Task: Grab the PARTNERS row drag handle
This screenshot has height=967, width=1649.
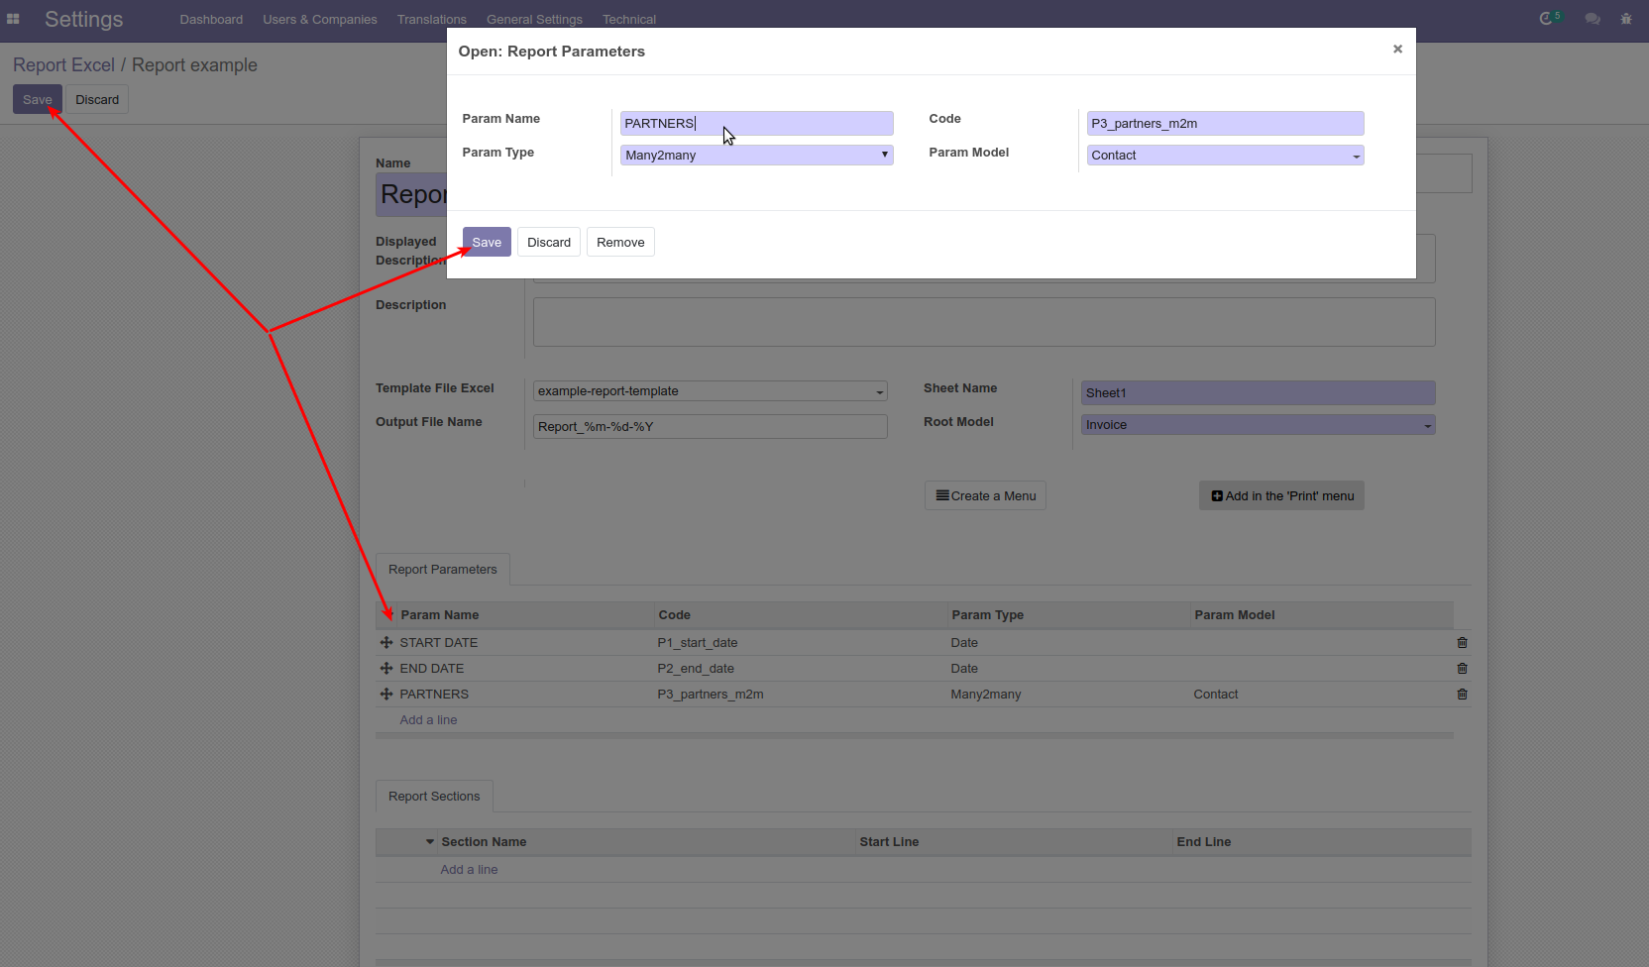Action: [x=386, y=695]
